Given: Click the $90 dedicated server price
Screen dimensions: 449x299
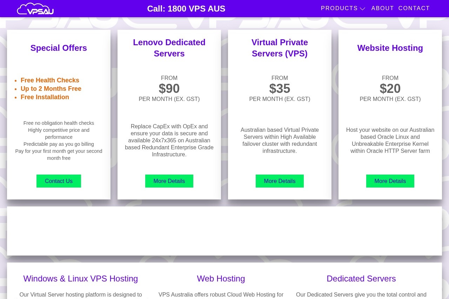Looking at the screenshot, I should coord(169,88).
